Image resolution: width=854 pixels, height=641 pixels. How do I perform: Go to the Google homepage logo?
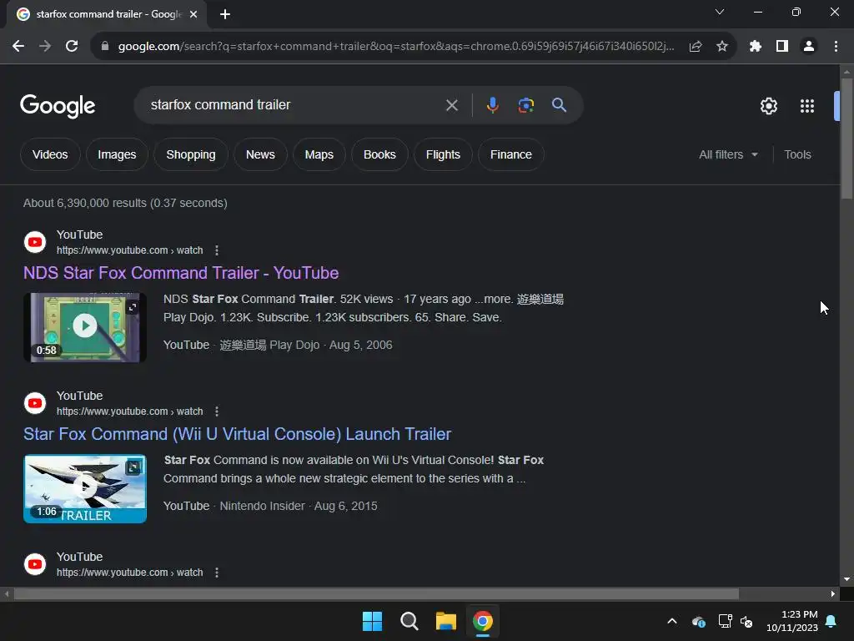tap(58, 106)
